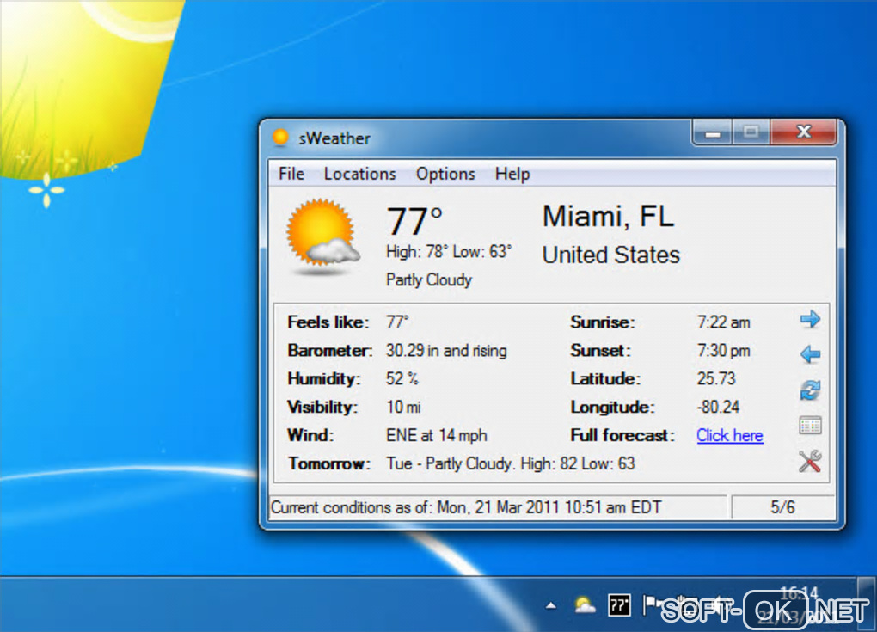The image size is (877, 632).
Task: Click the 'Feels like:' label
Action: [x=328, y=322]
